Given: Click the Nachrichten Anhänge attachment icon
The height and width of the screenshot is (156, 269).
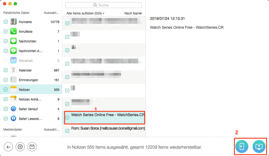Looking at the screenshot, I should point(13,51).
